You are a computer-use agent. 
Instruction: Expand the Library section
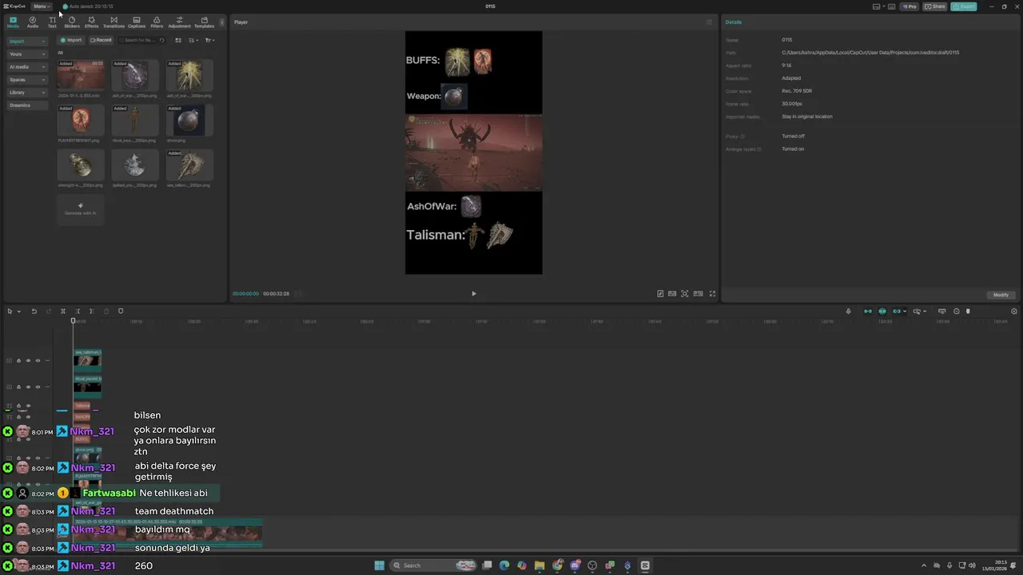pos(28,92)
